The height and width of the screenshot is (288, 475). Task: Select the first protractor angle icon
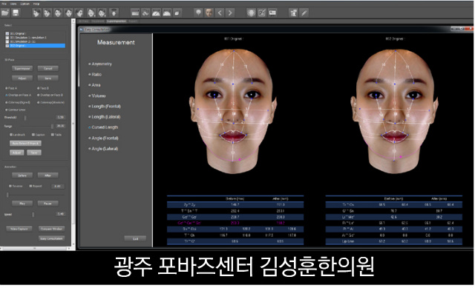pos(156,13)
